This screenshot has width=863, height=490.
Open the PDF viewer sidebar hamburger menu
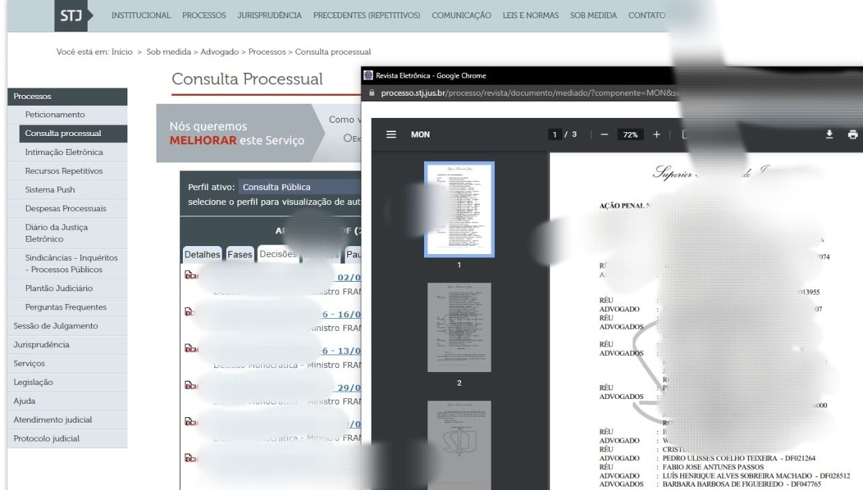point(391,134)
